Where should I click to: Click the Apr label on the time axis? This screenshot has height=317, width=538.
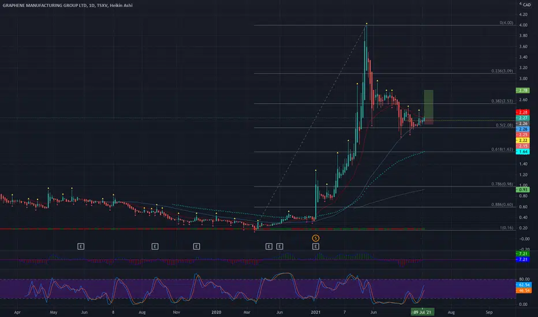[17, 312]
